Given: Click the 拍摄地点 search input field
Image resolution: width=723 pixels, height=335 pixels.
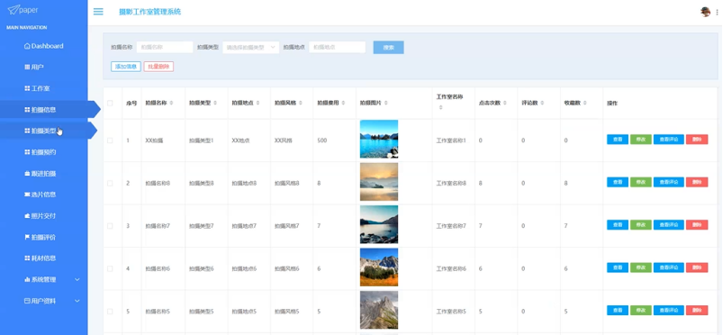Looking at the screenshot, I should (337, 47).
